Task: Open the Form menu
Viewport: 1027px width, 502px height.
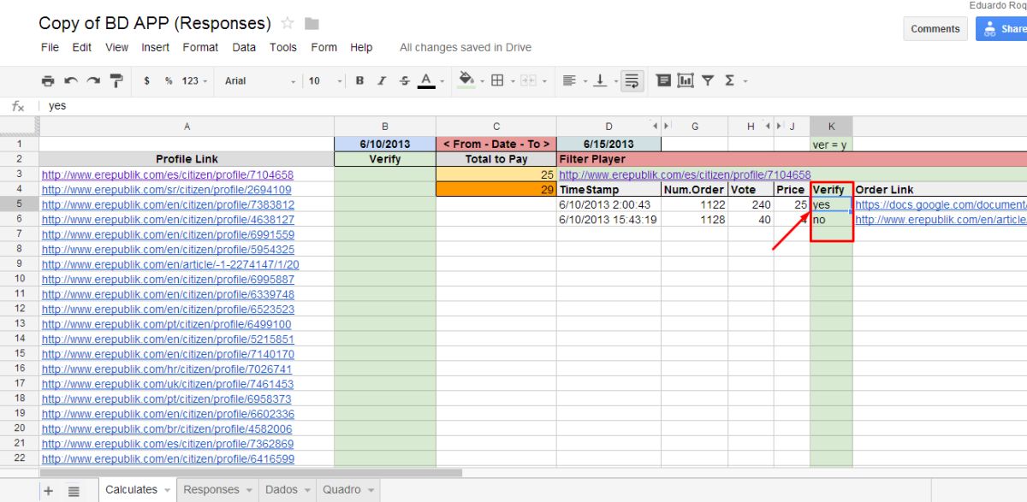Action: [324, 47]
